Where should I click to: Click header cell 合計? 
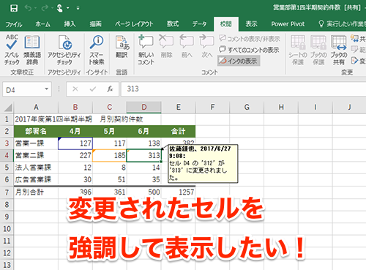[x=179, y=132]
